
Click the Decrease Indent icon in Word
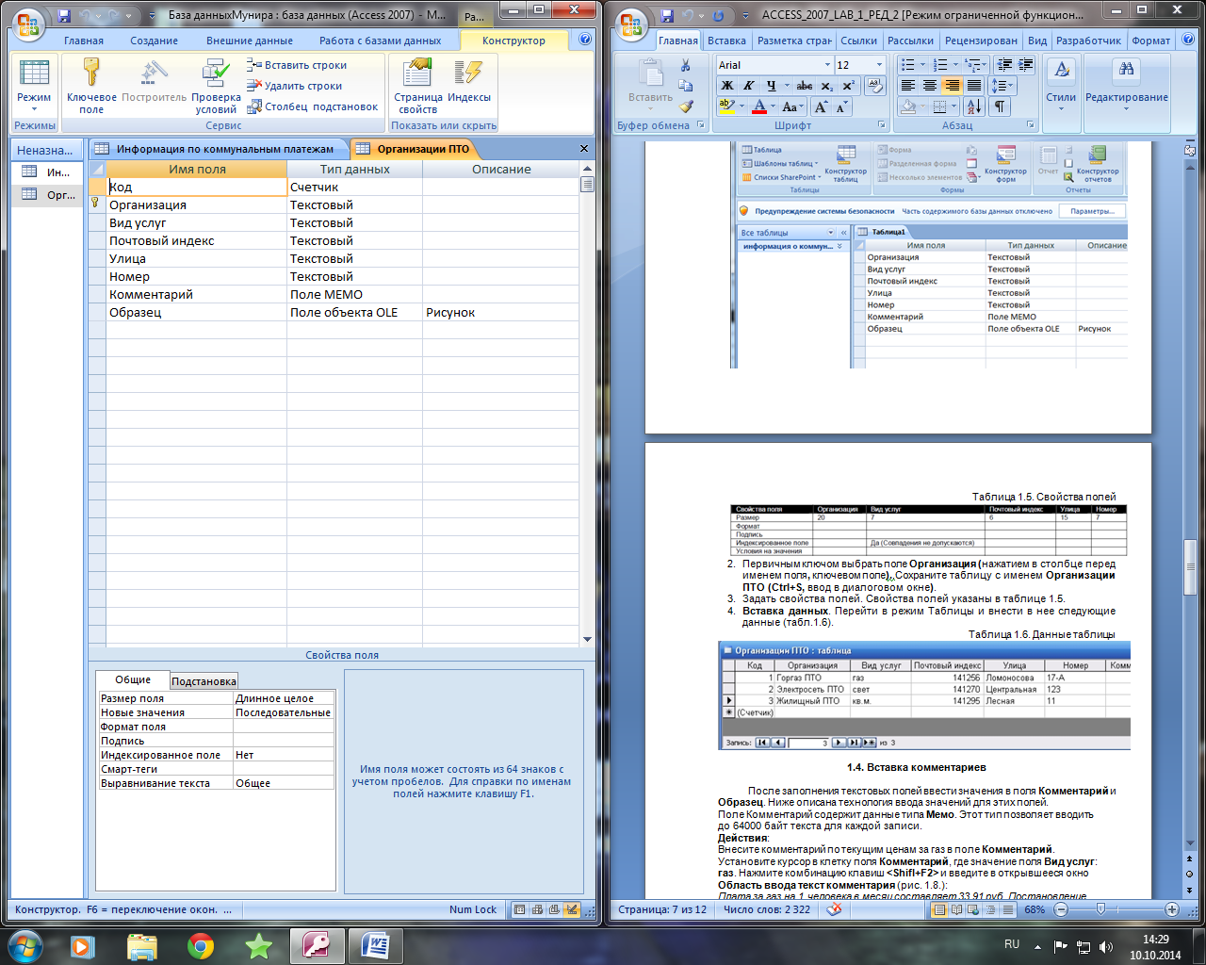pyautogui.click(x=1004, y=65)
